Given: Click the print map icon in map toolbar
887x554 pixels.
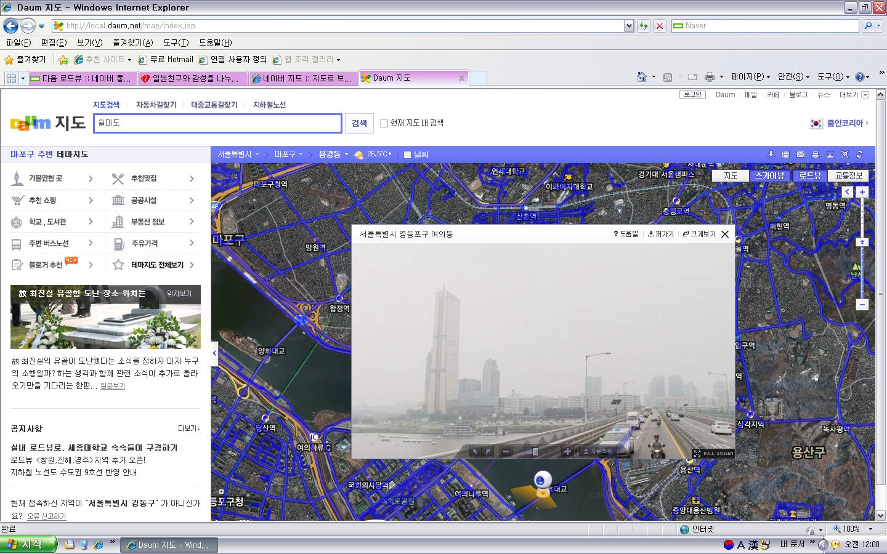Looking at the screenshot, I should (x=815, y=155).
